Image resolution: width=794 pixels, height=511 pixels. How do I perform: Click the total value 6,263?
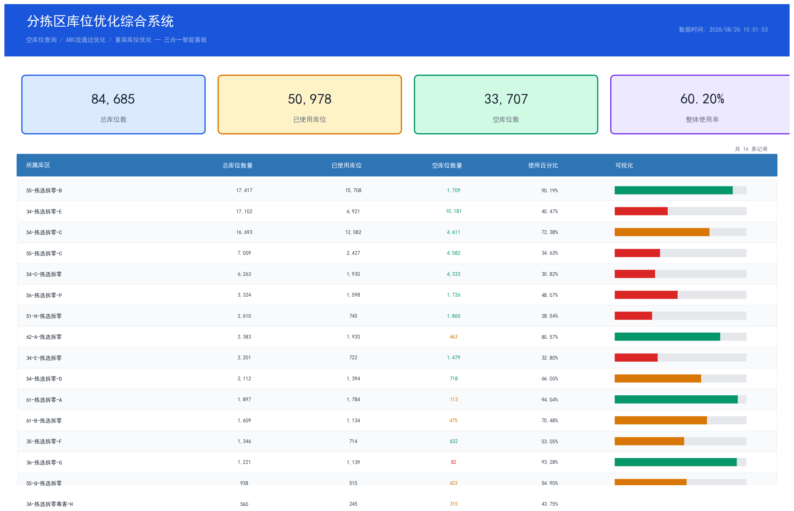[244, 274]
